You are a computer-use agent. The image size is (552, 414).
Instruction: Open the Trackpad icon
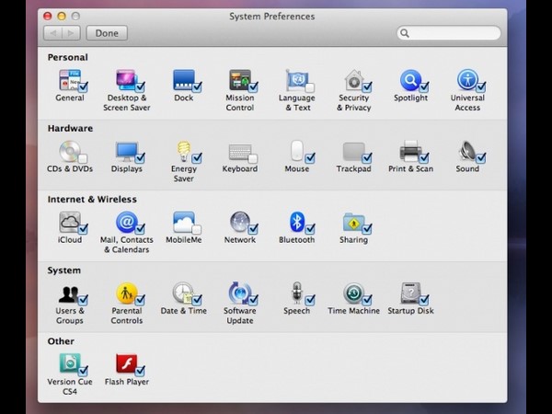click(x=354, y=152)
